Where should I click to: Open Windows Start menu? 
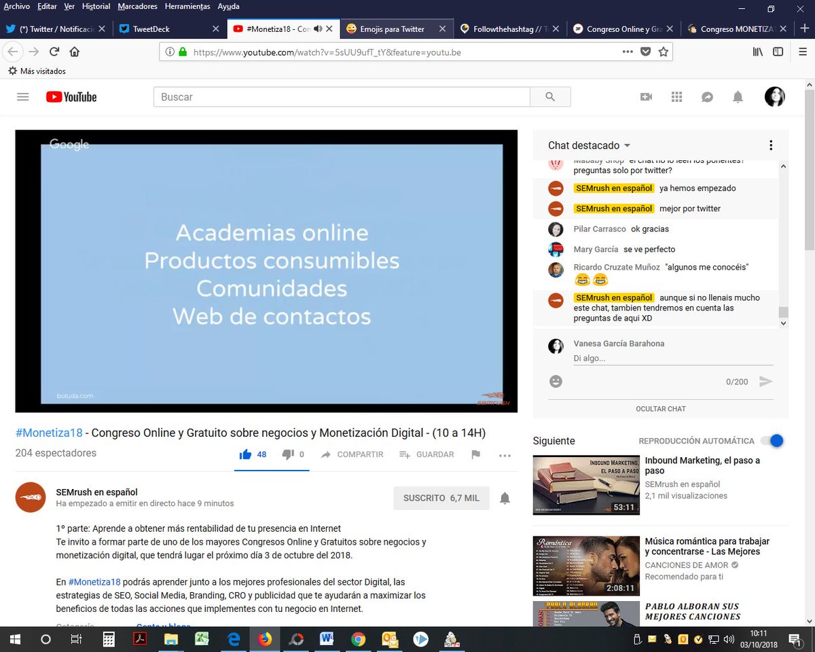coord(14,639)
